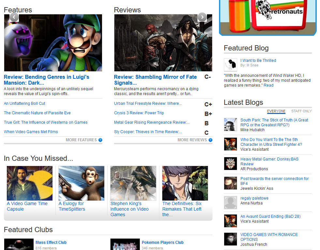This screenshot has height=250, width=320.
Task: Open True Grit: Influence of Westerns article
Action: (x=46, y=122)
